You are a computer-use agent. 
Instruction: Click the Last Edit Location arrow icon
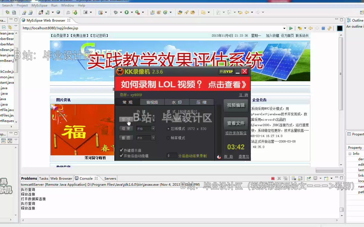240,12
